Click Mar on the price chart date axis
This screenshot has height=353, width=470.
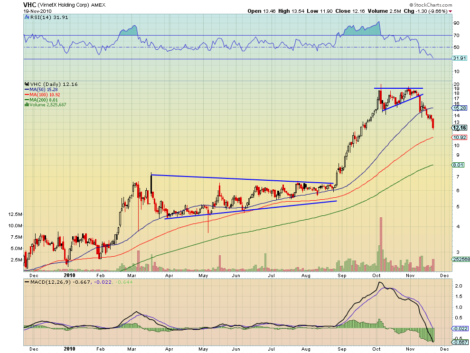pyautogui.click(x=132, y=275)
